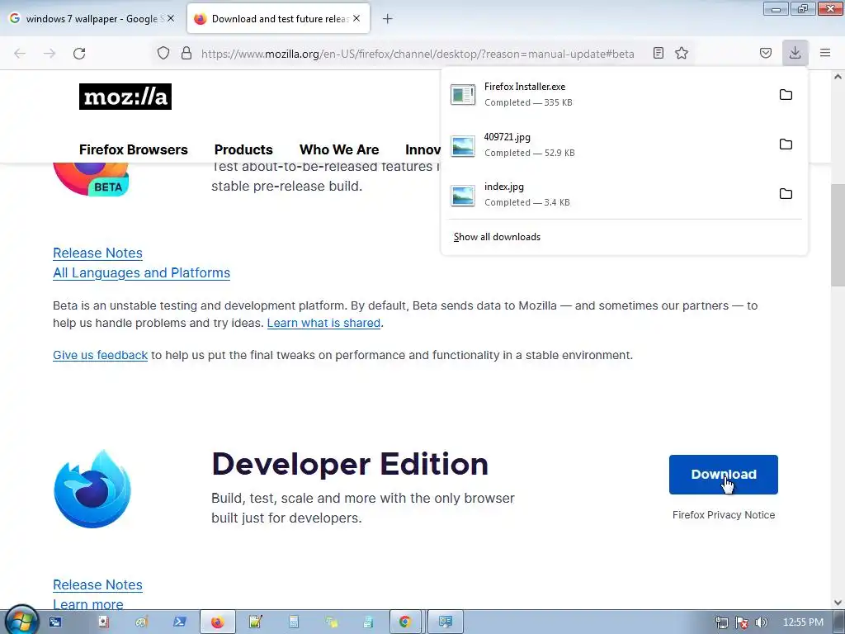Image resolution: width=845 pixels, height=634 pixels.
Task: Open a new tab with plus
Action: click(388, 19)
